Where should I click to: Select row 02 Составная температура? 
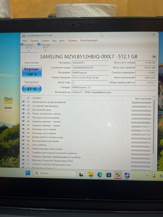point(87,106)
